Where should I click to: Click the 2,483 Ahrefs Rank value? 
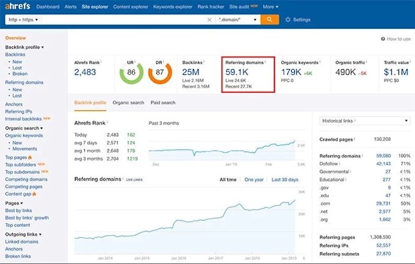tap(85, 72)
